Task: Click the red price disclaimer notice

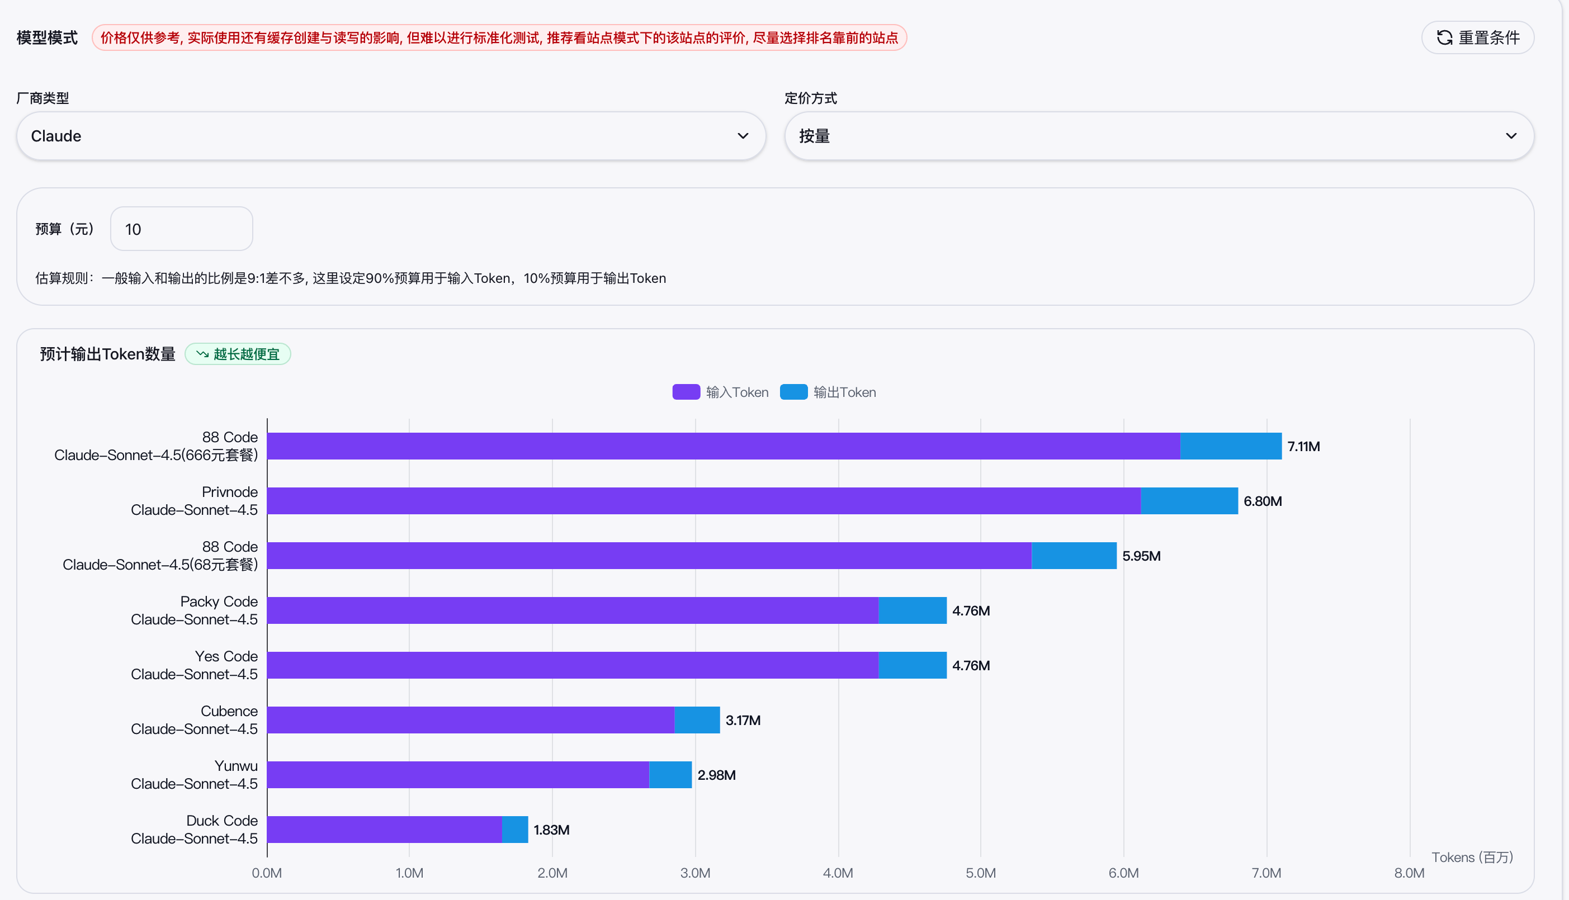Action: pyautogui.click(x=499, y=37)
